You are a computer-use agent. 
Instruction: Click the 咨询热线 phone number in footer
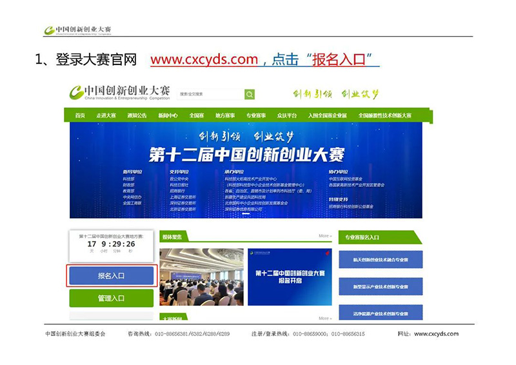(192, 334)
